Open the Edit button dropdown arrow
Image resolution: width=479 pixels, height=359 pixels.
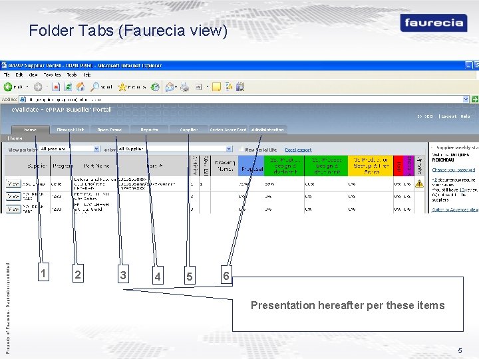[x=208, y=87]
